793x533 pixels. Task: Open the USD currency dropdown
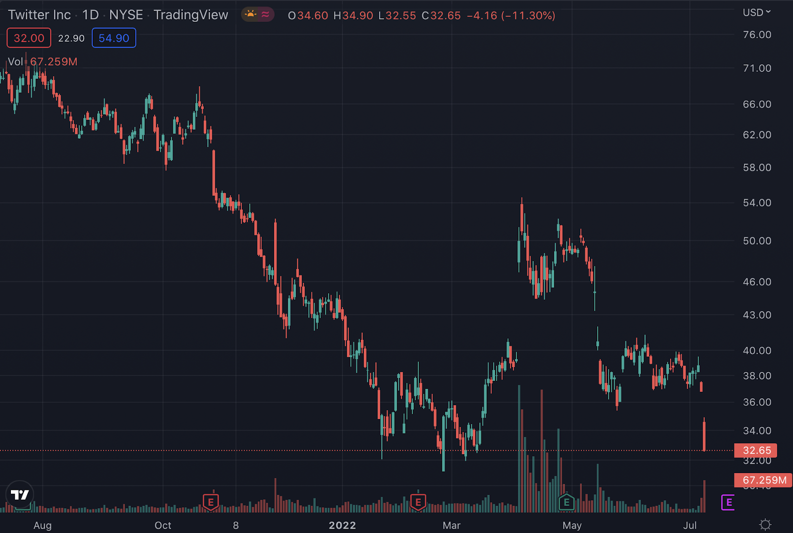[756, 12]
